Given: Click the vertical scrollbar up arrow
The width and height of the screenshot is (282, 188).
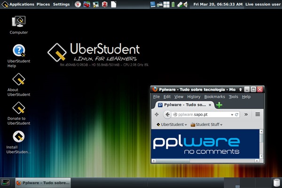Looking at the screenshot, I should (x=261, y=131).
